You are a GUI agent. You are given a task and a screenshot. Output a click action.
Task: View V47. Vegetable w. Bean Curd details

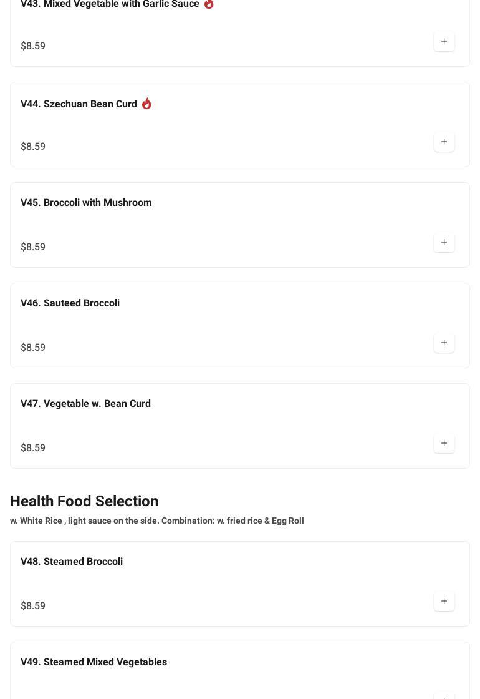(x=85, y=404)
